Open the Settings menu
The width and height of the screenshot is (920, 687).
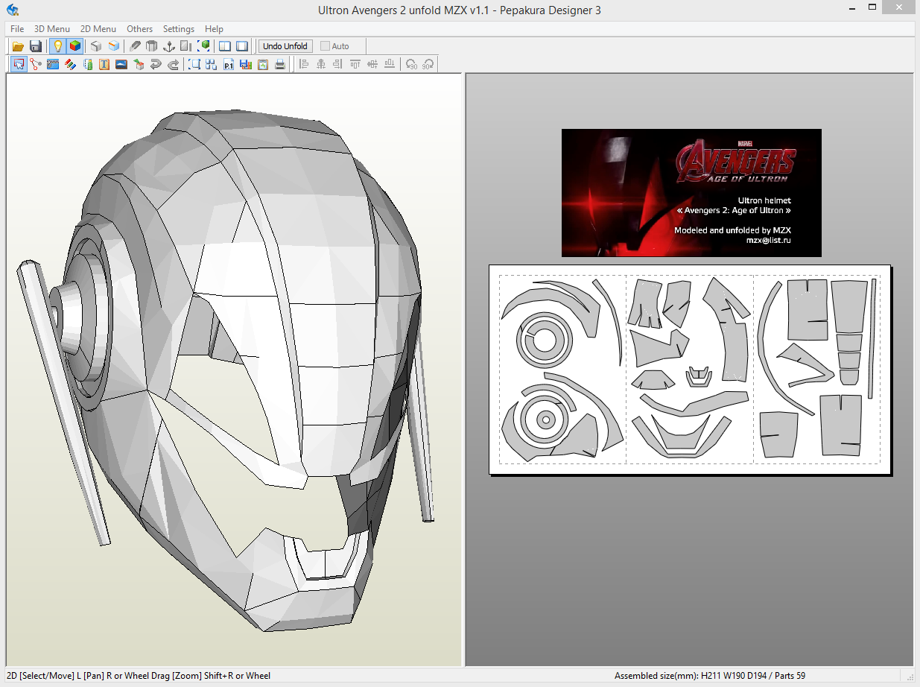point(179,29)
